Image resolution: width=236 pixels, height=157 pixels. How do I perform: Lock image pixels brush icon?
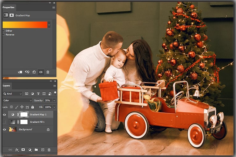point(17,107)
